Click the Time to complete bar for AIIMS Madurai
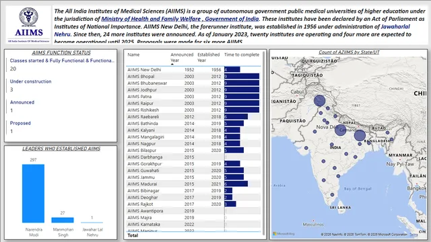Image resolution: width=431 pixels, height=242 pixels. coord(236,184)
